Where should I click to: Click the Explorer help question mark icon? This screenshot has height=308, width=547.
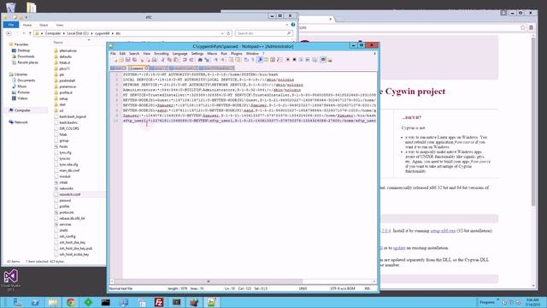pyautogui.click(x=293, y=25)
